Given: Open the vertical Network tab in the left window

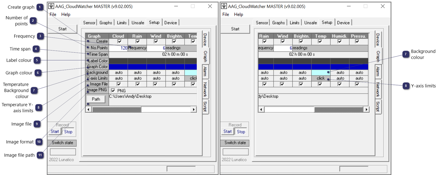Looking at the screenshot, I should click(205, 89).
